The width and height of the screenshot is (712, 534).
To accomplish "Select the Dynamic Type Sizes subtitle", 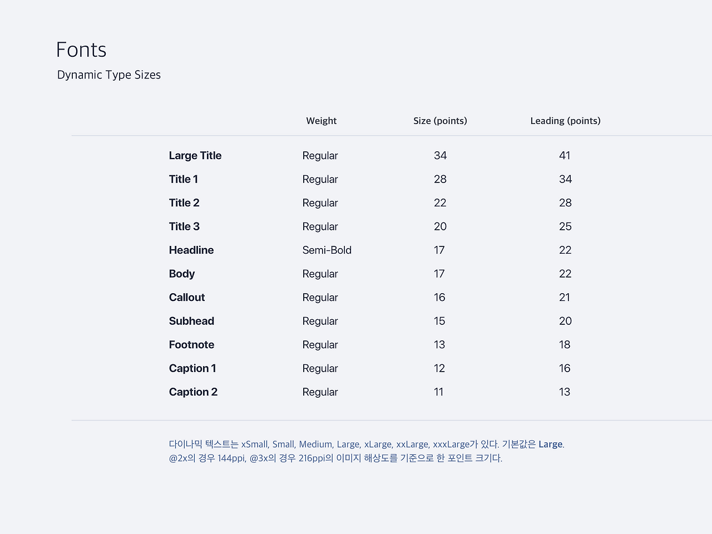I will click(x=109, y=75).
